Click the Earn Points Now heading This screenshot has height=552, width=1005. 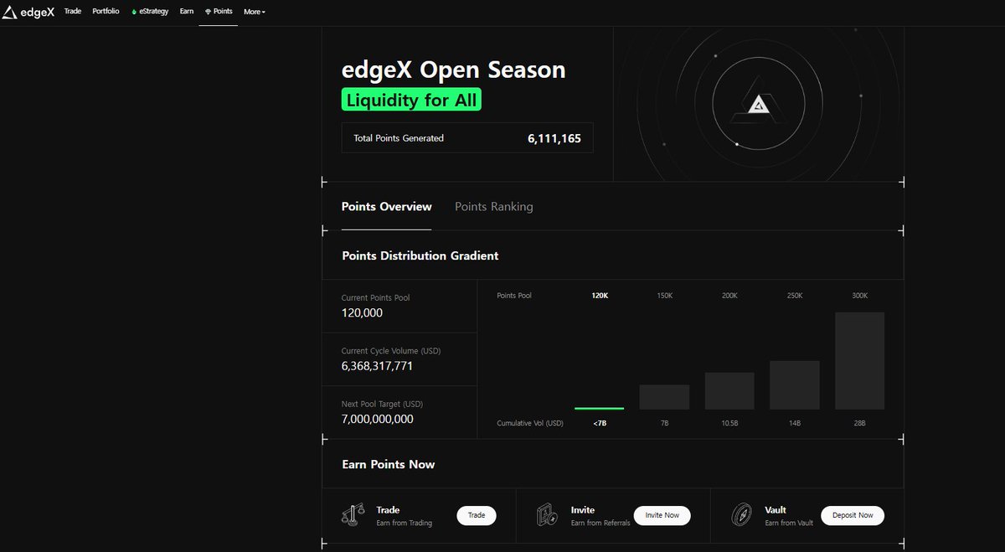point(389,464)
